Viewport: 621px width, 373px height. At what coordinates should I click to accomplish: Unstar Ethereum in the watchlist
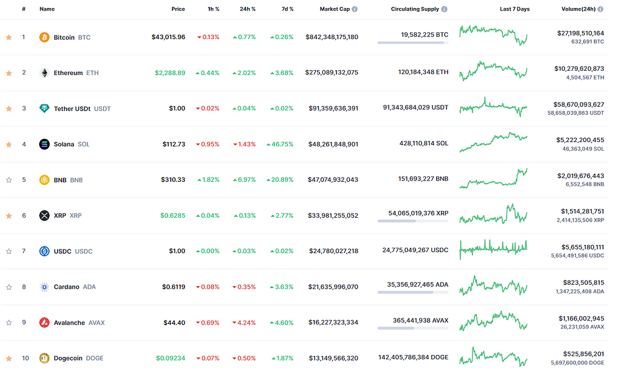coord(9,73)
